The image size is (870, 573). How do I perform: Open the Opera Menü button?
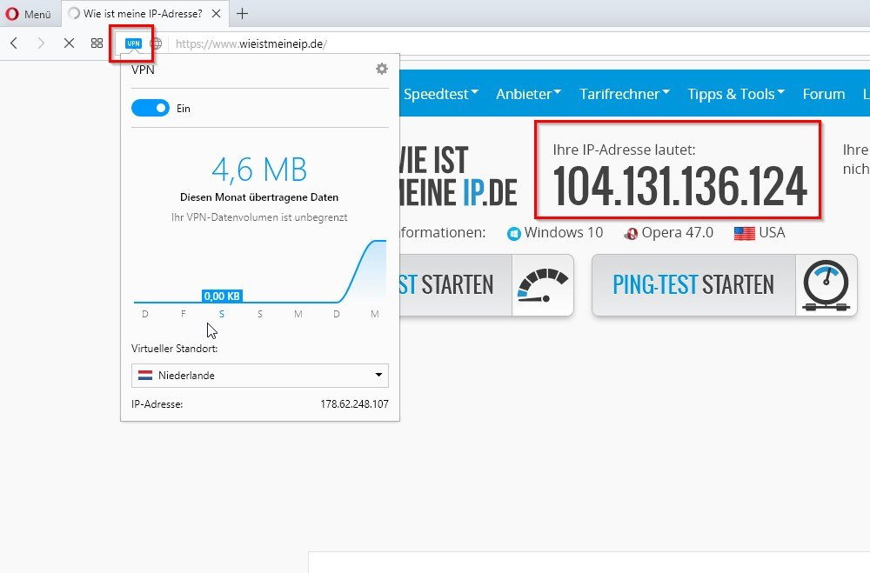click(x=29, y=14)
